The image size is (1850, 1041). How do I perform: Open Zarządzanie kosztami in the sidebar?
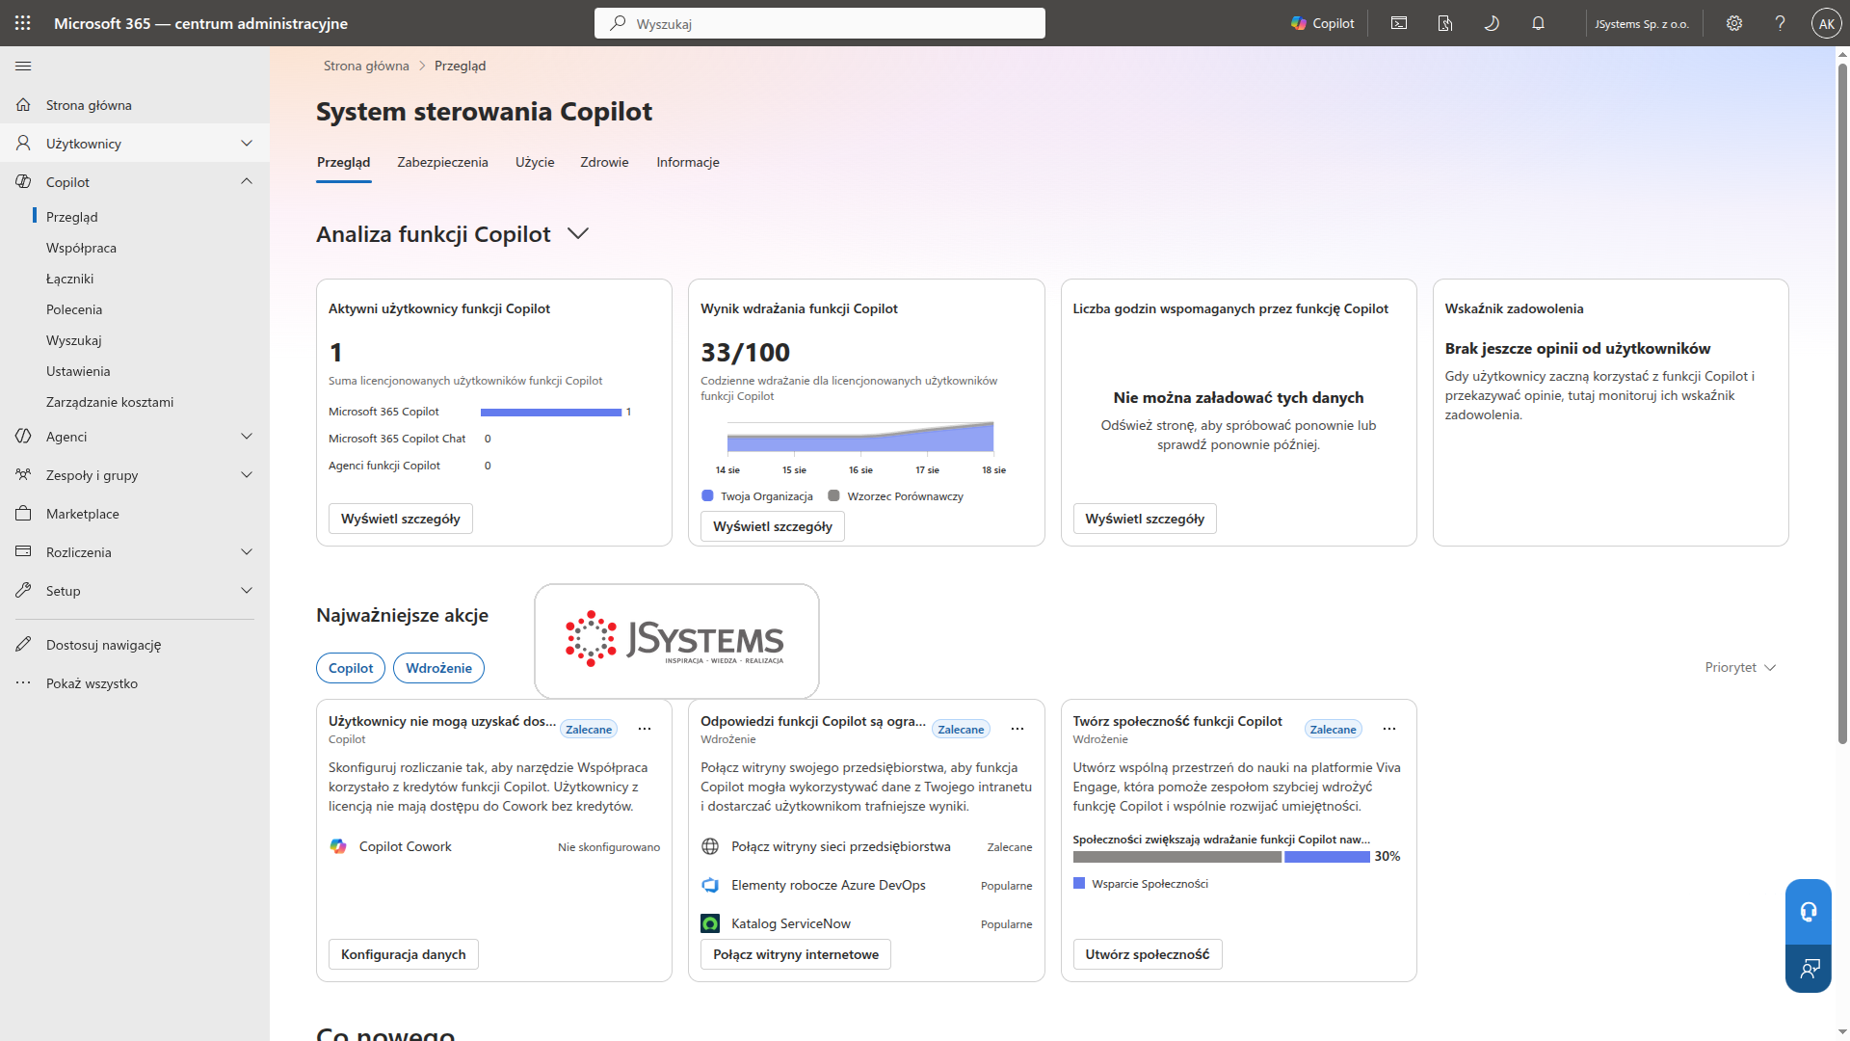[x=110, y=402]
